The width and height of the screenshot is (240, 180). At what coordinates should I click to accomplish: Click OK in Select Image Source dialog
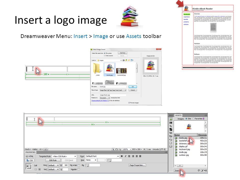click(x=133, y=87)
